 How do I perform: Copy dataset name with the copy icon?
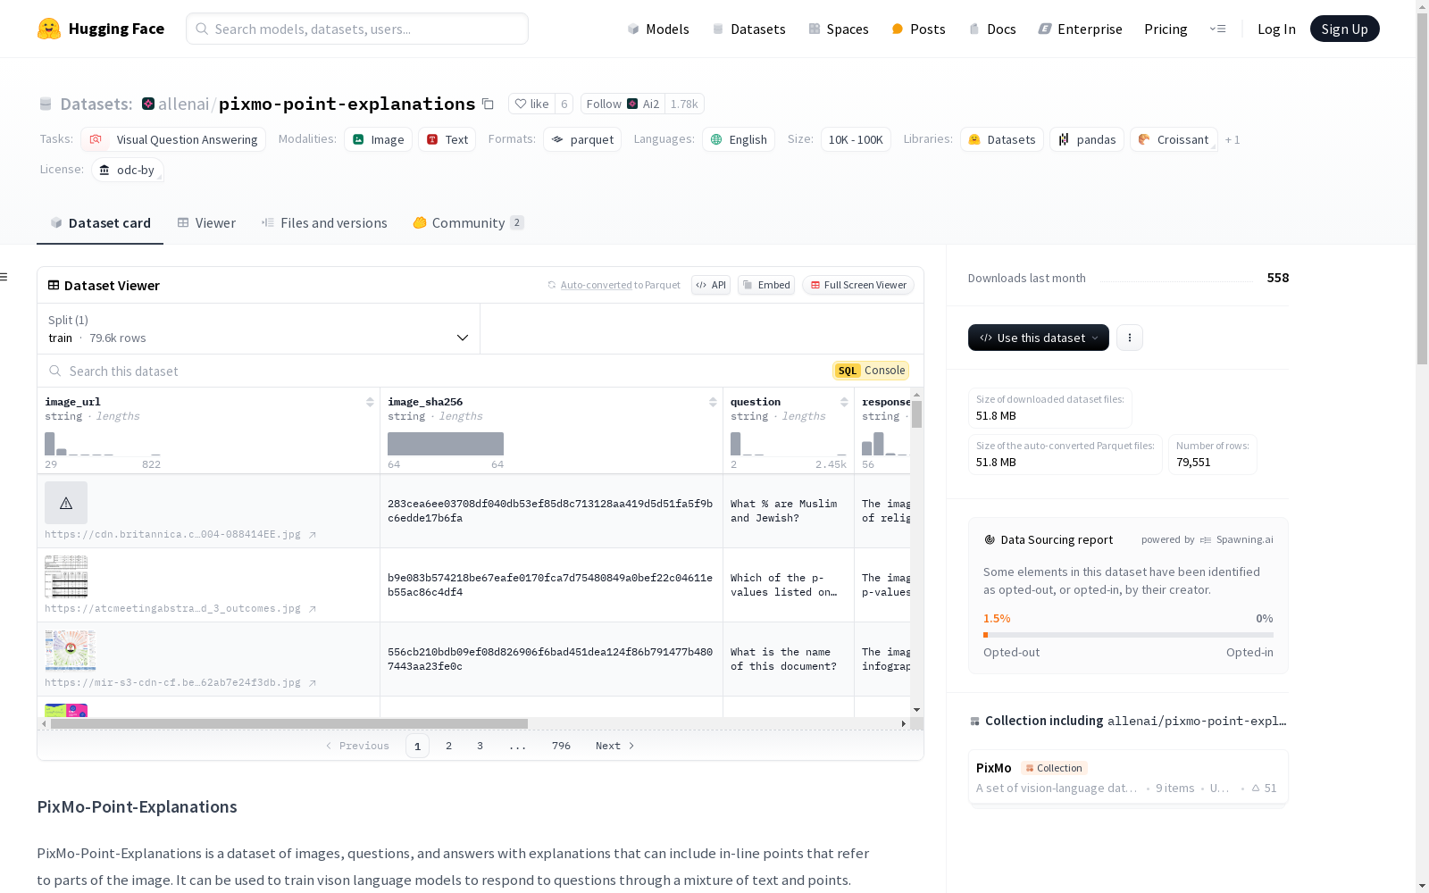point(488,104)
